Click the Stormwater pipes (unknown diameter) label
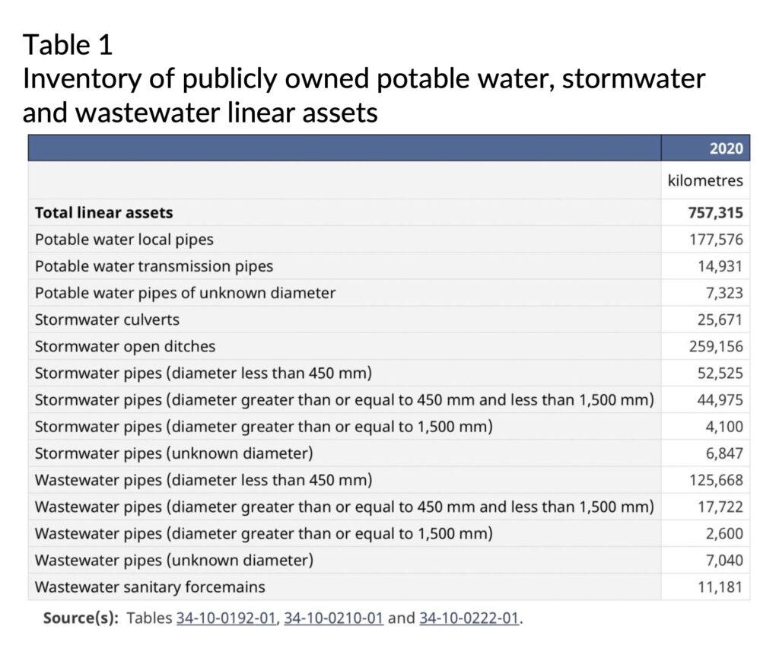This screenshot has height=658, width=779. [174, 453]
